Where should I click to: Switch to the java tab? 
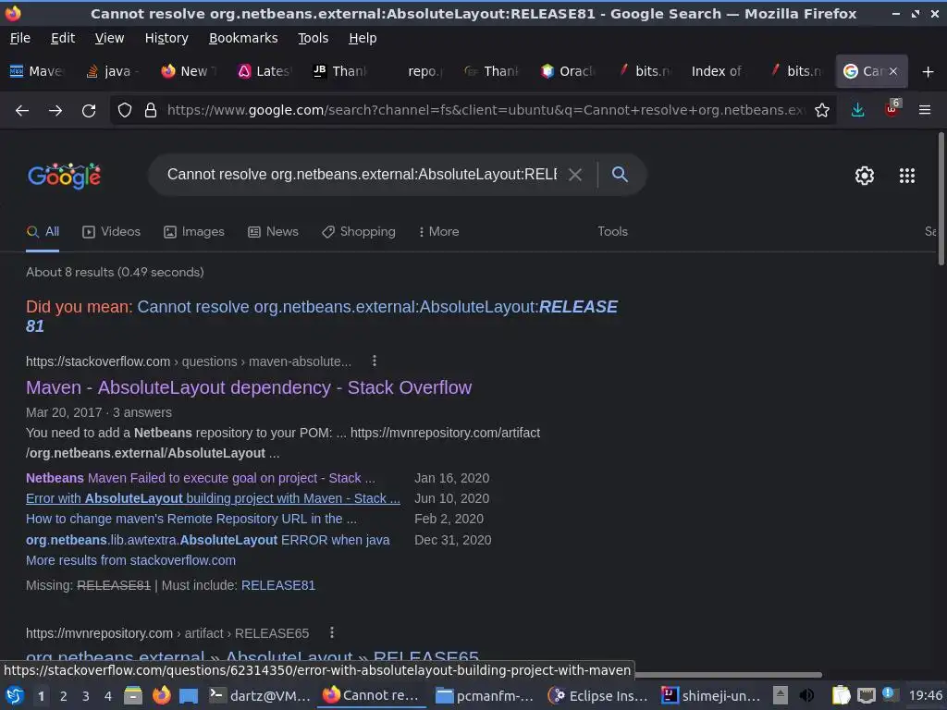point(115,71)
